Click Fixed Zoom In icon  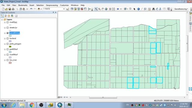point(110,9)
